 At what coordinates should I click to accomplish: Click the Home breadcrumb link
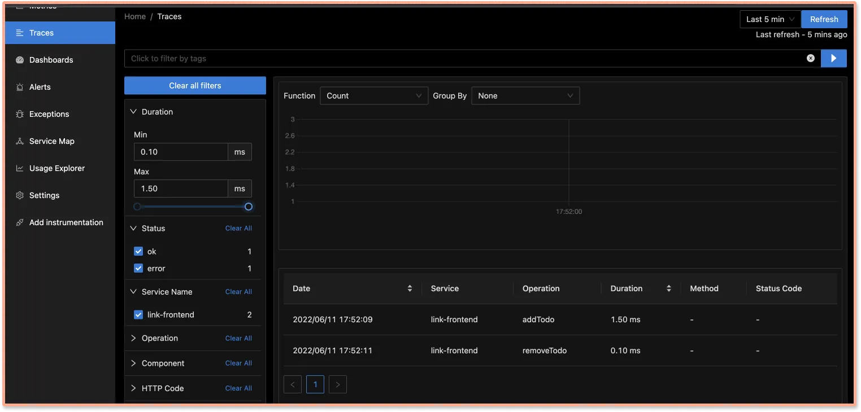pos(135,16)
